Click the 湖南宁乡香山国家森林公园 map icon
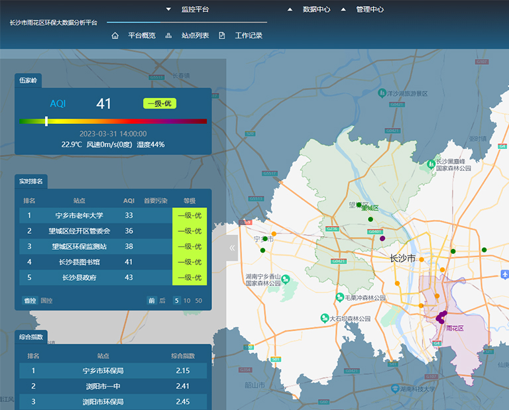Image resolution: width=509 pixels, height=410 pixels. pyautogui.click(x=286, y=279)
